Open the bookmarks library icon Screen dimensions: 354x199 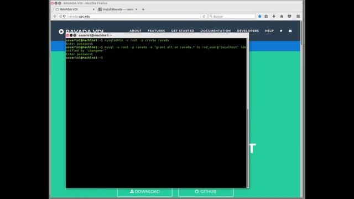267,16
